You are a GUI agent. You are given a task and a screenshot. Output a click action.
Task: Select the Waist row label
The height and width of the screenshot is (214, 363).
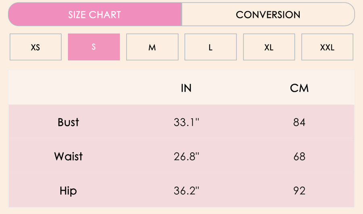tap(68, 156)
